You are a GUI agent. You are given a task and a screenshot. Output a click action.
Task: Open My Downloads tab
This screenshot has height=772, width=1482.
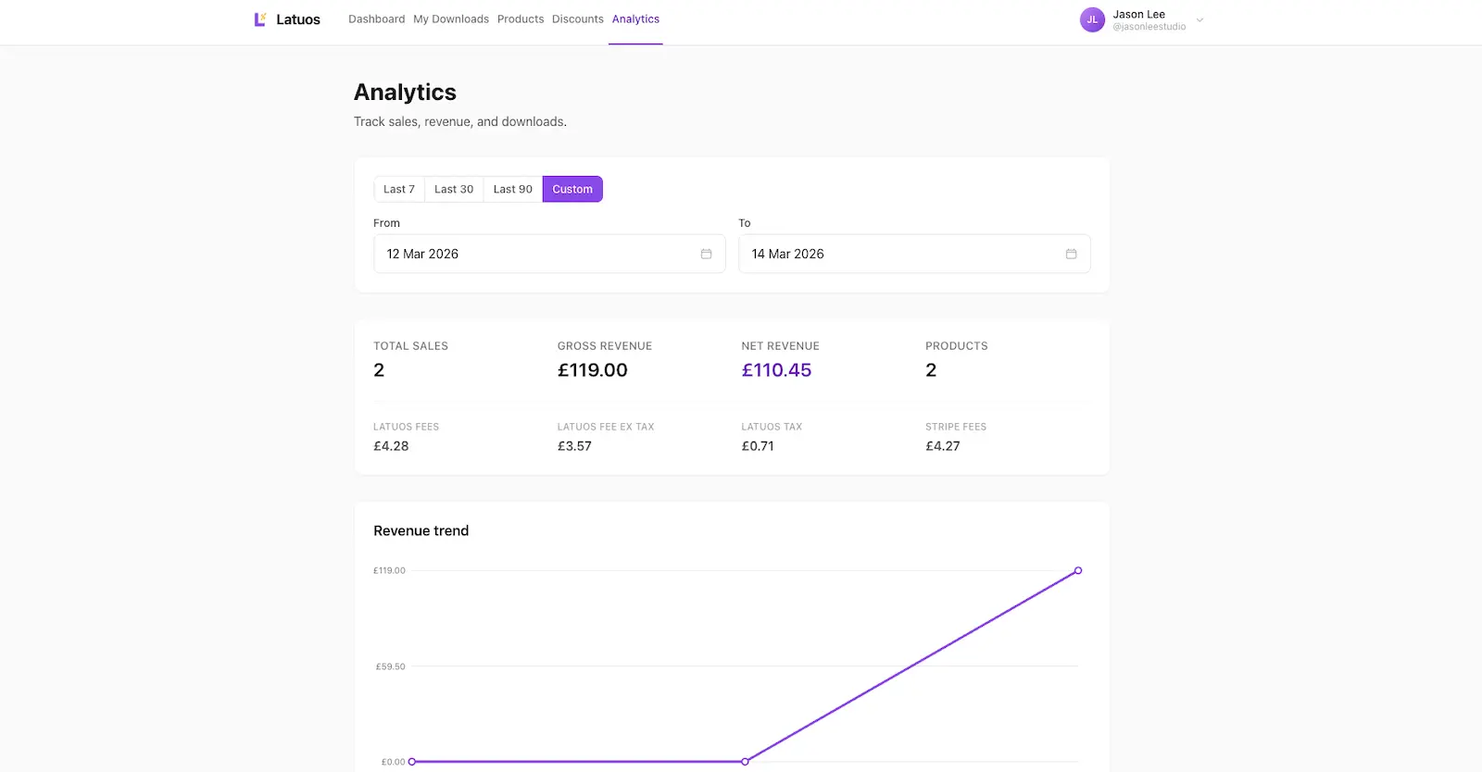point(451,19)
